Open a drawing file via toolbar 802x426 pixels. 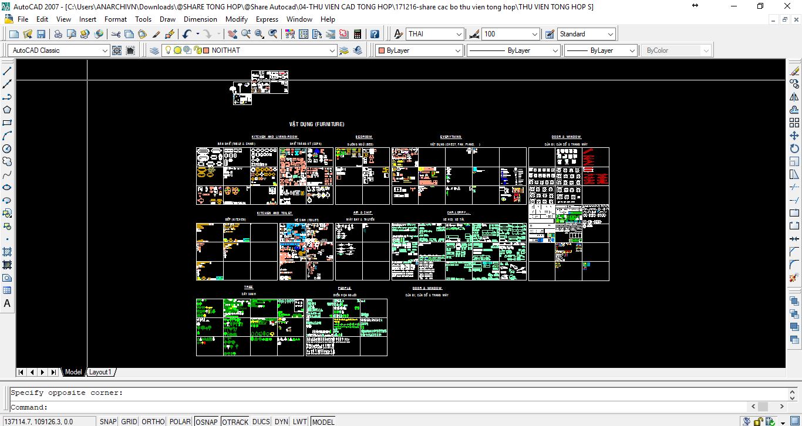pyautogui.click(x=28, y=34)
